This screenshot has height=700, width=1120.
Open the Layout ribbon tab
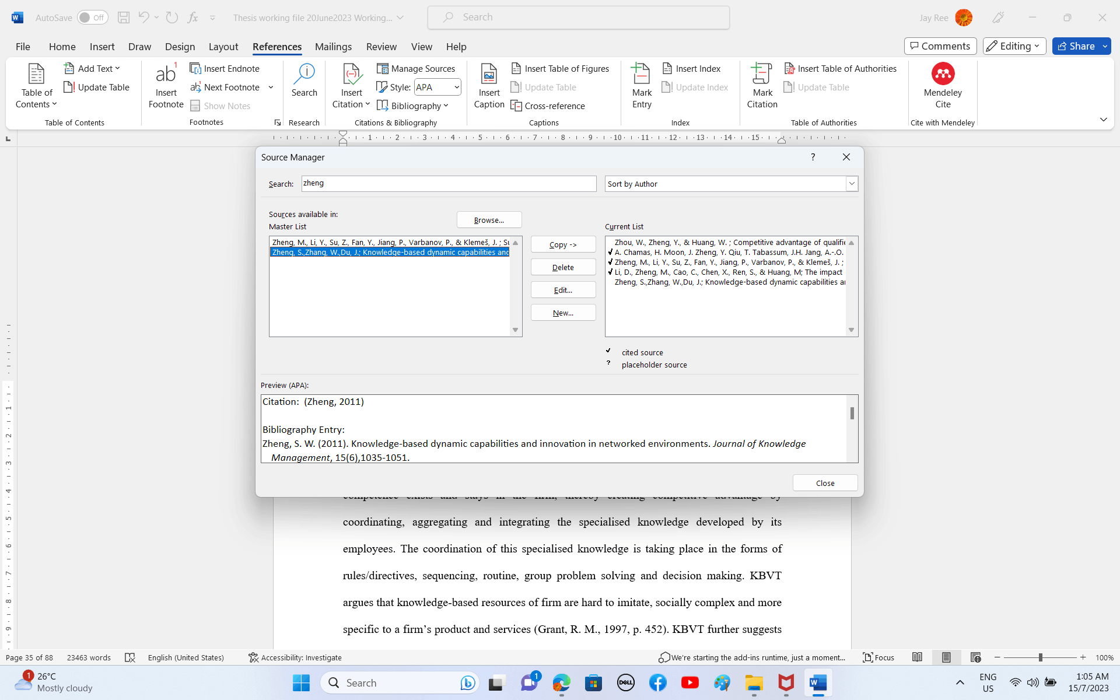[223, 47]
